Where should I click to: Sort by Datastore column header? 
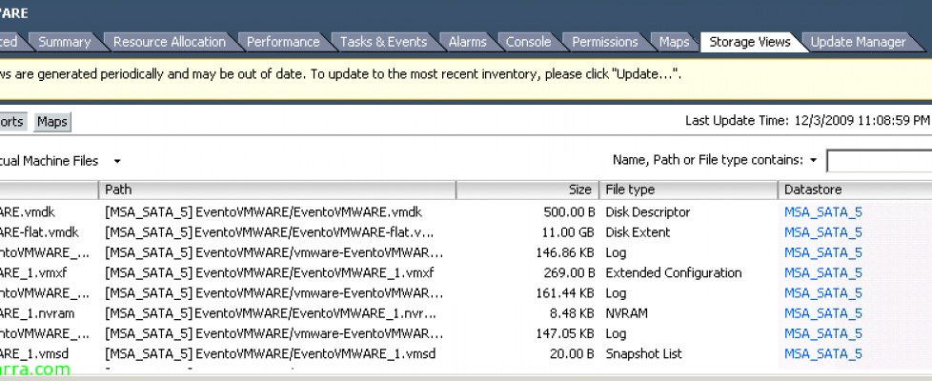854,190
